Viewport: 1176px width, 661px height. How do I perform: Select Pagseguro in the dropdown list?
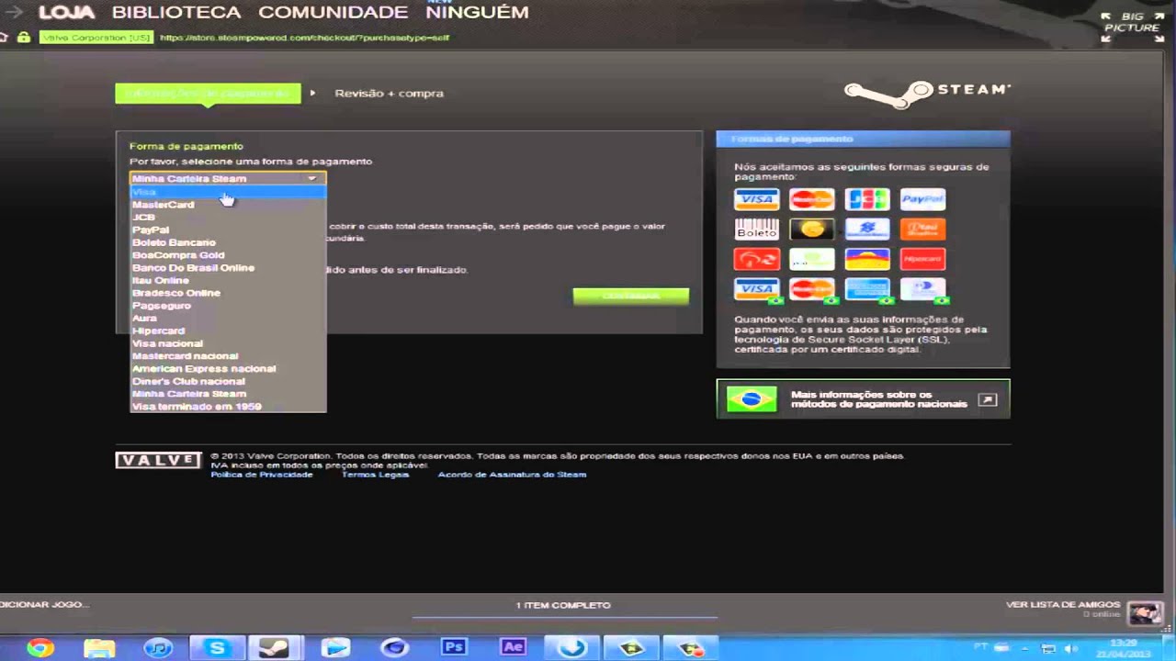click(228, 306)
